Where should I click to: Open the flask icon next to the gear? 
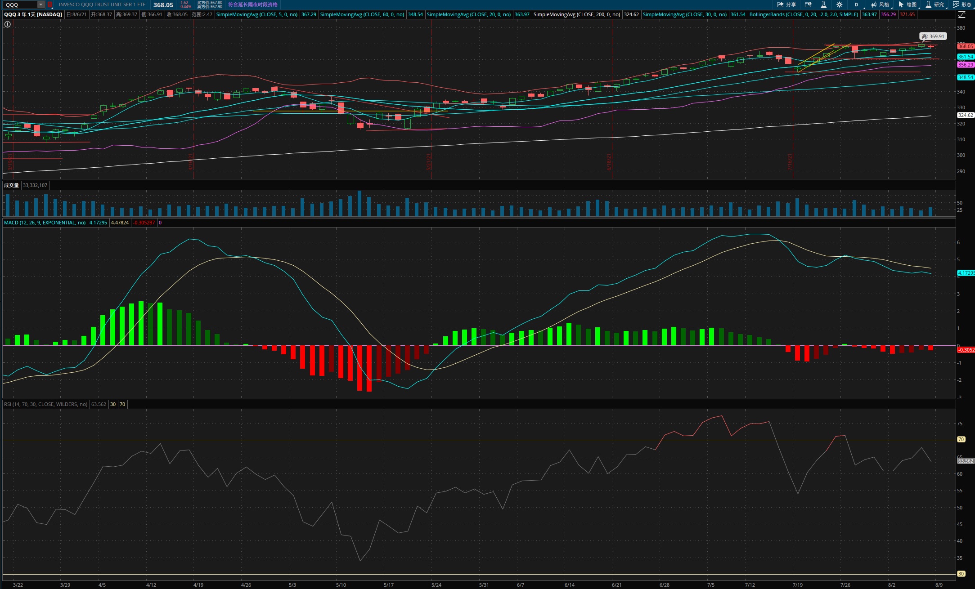tap(823, 4)
